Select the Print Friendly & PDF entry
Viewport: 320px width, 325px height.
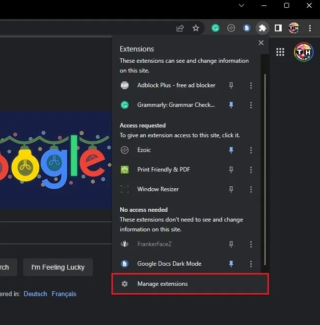click(163, 170)
